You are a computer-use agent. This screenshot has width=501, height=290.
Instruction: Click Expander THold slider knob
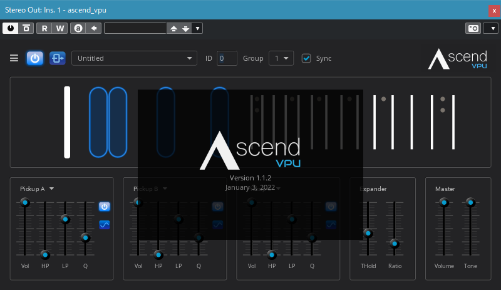pos(368,234)
